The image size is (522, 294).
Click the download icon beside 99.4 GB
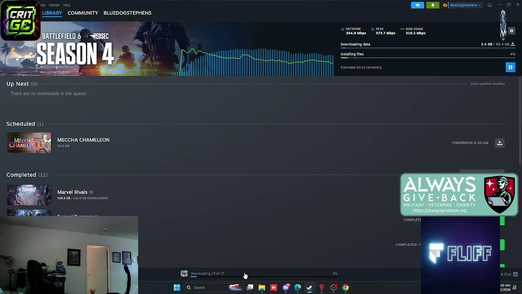[513, 44]
